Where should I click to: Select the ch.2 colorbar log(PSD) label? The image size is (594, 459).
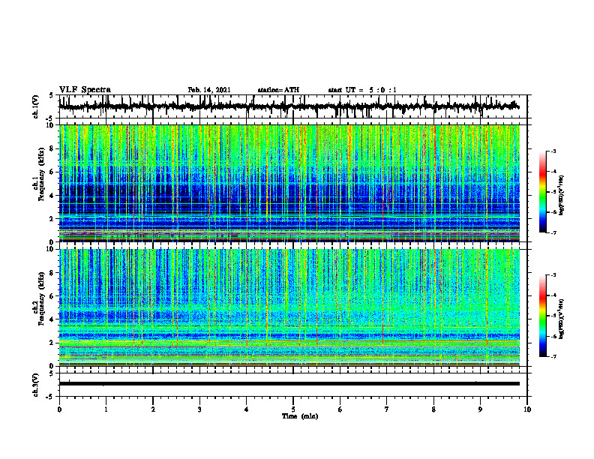562,319
